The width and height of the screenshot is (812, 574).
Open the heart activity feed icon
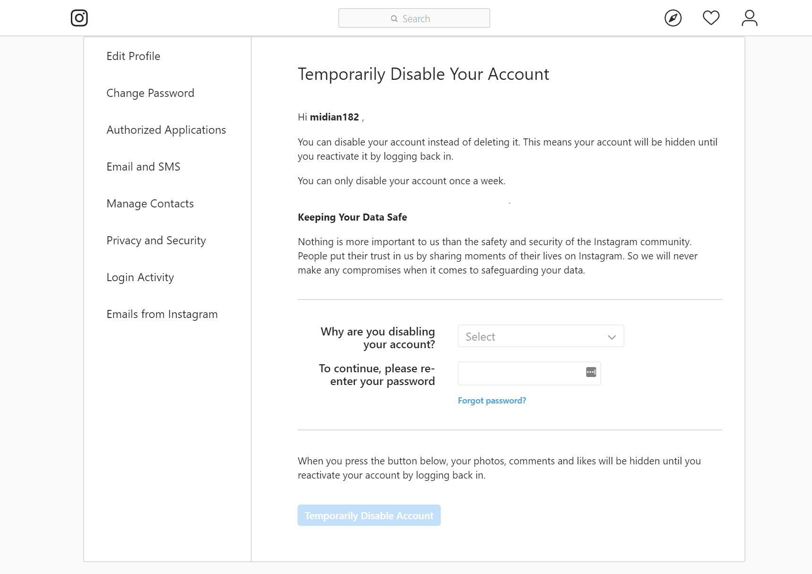(711, 18)
